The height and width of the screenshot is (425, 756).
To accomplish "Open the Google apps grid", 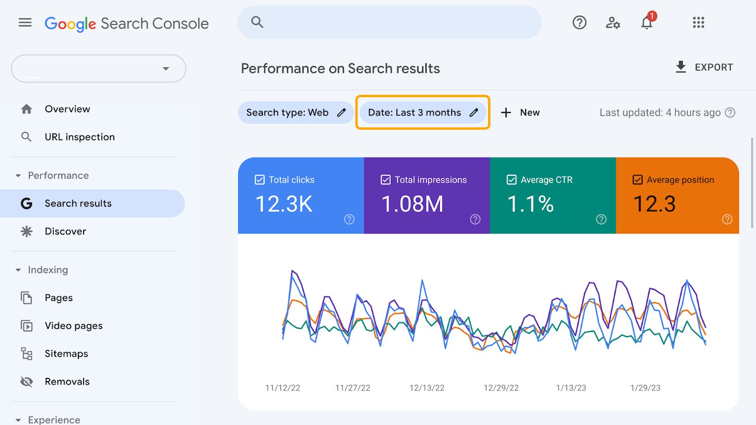I will point(698,23).
